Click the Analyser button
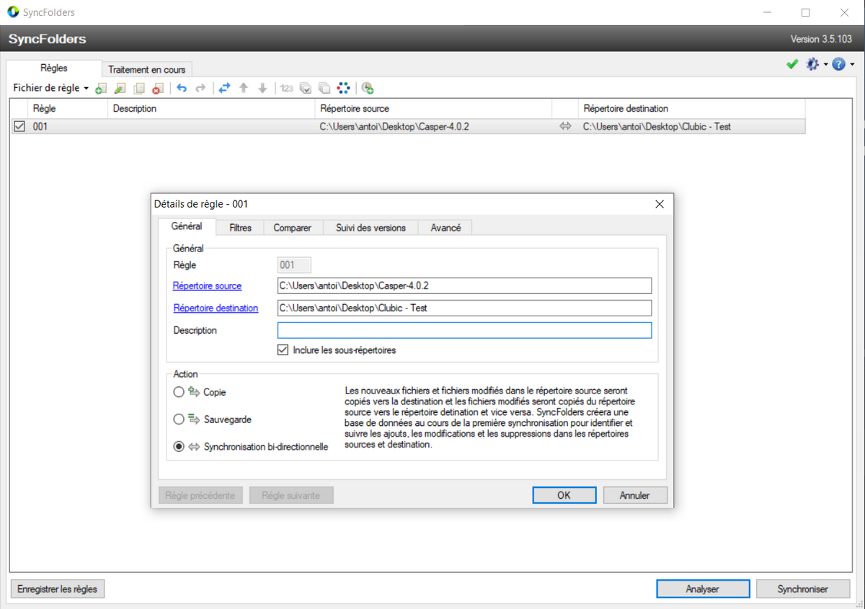The height and width of the screenshot is (609, 865). point(703,589)
